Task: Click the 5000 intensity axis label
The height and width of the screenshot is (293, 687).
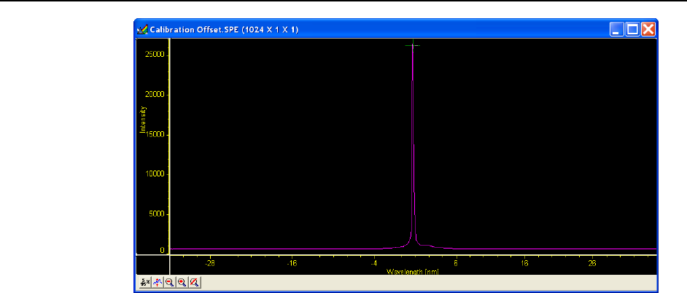Action: [x=158, y=214]
